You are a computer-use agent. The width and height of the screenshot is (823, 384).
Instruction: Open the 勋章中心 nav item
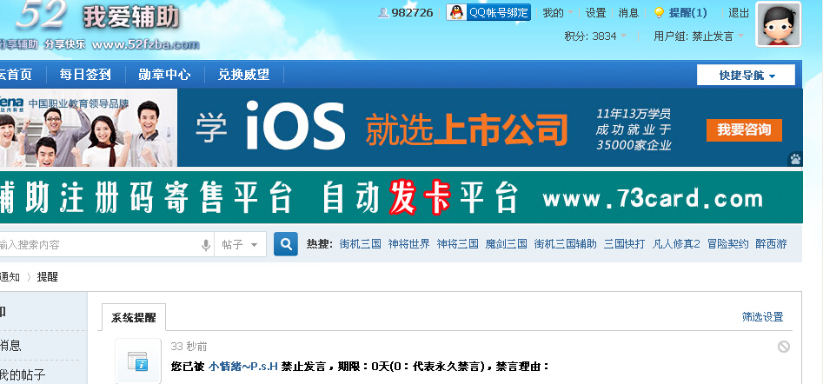[x=164, y=75]
